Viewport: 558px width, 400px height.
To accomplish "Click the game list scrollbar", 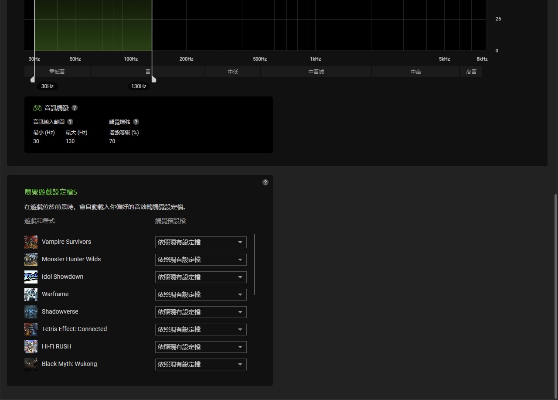I will coord(254,264).
